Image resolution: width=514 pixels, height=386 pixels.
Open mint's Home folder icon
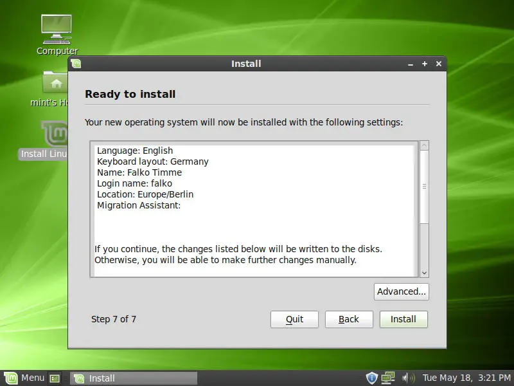pyautogui.click(x=55, y=82)
